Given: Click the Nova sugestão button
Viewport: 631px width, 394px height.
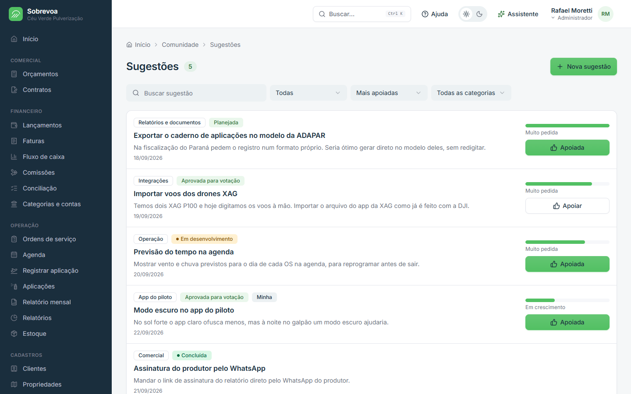Looking at the screenshot, I should coord(584,67).
